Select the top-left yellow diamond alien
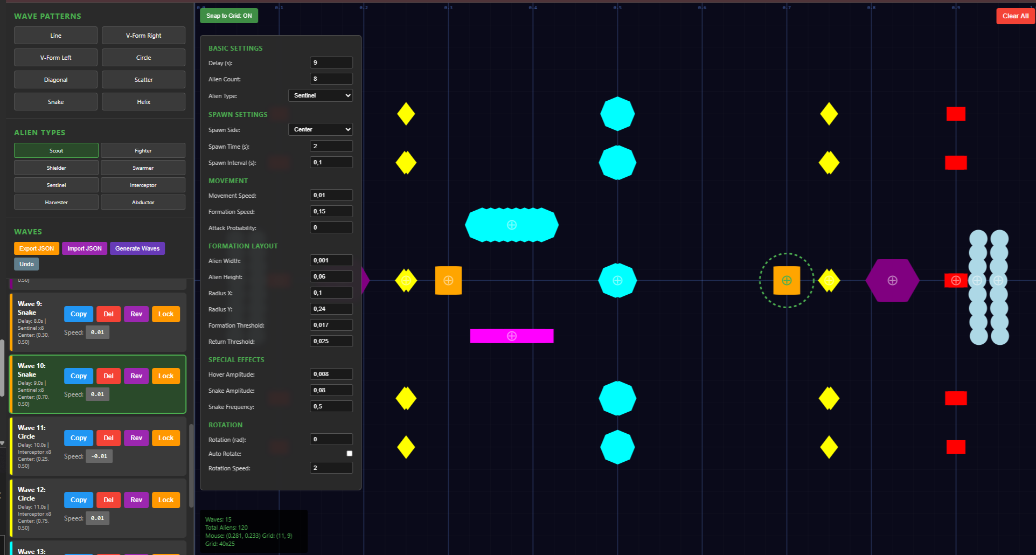This screenshot has height=555, width=1036. [x=406, y=114]
